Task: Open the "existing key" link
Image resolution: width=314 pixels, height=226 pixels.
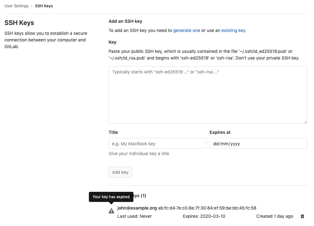Action: tap(233, 30)
